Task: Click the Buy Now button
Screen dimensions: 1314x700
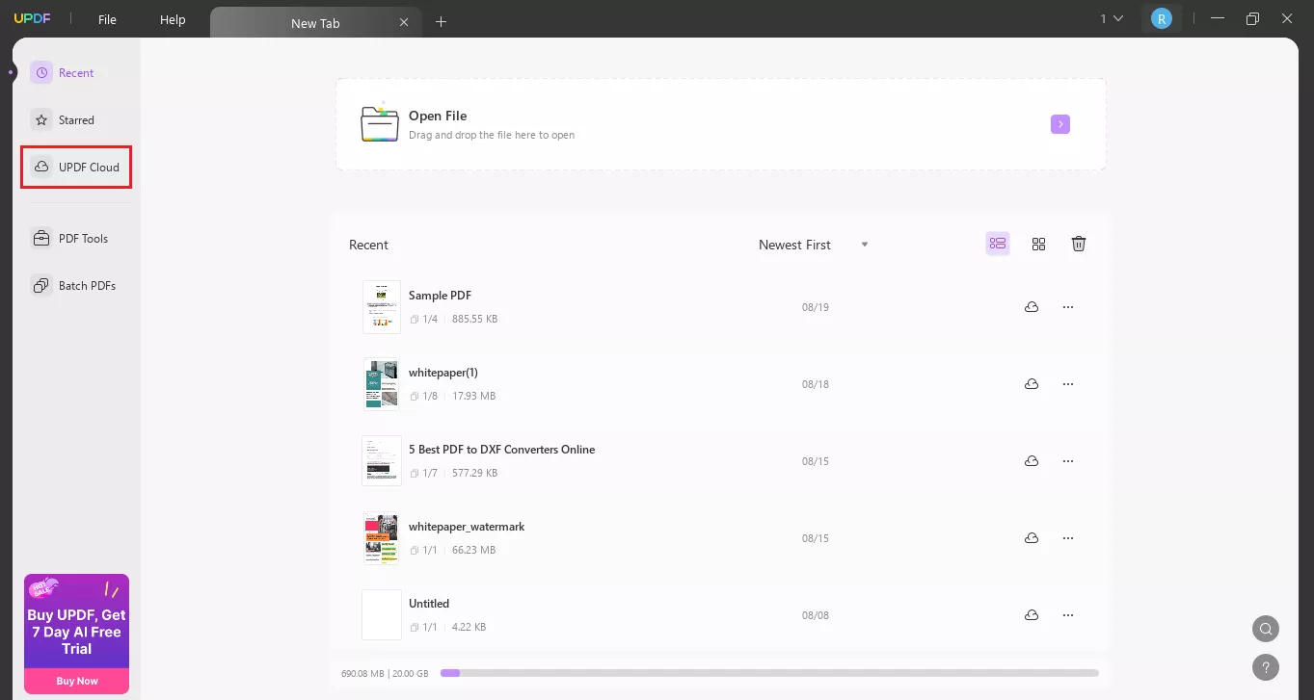Action: 77,681
